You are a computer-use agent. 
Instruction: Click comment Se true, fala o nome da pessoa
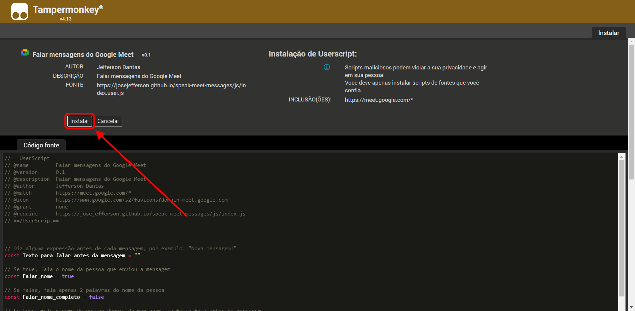[88, 269]
